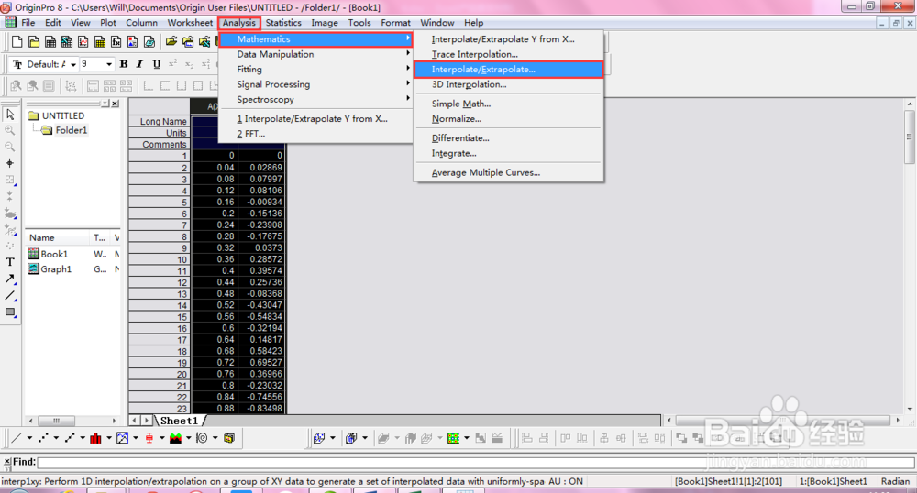Choose Interpolate/Extrapolate... menu item
The height and width of the screenshot is (493, 917).
tap(508, 70)
